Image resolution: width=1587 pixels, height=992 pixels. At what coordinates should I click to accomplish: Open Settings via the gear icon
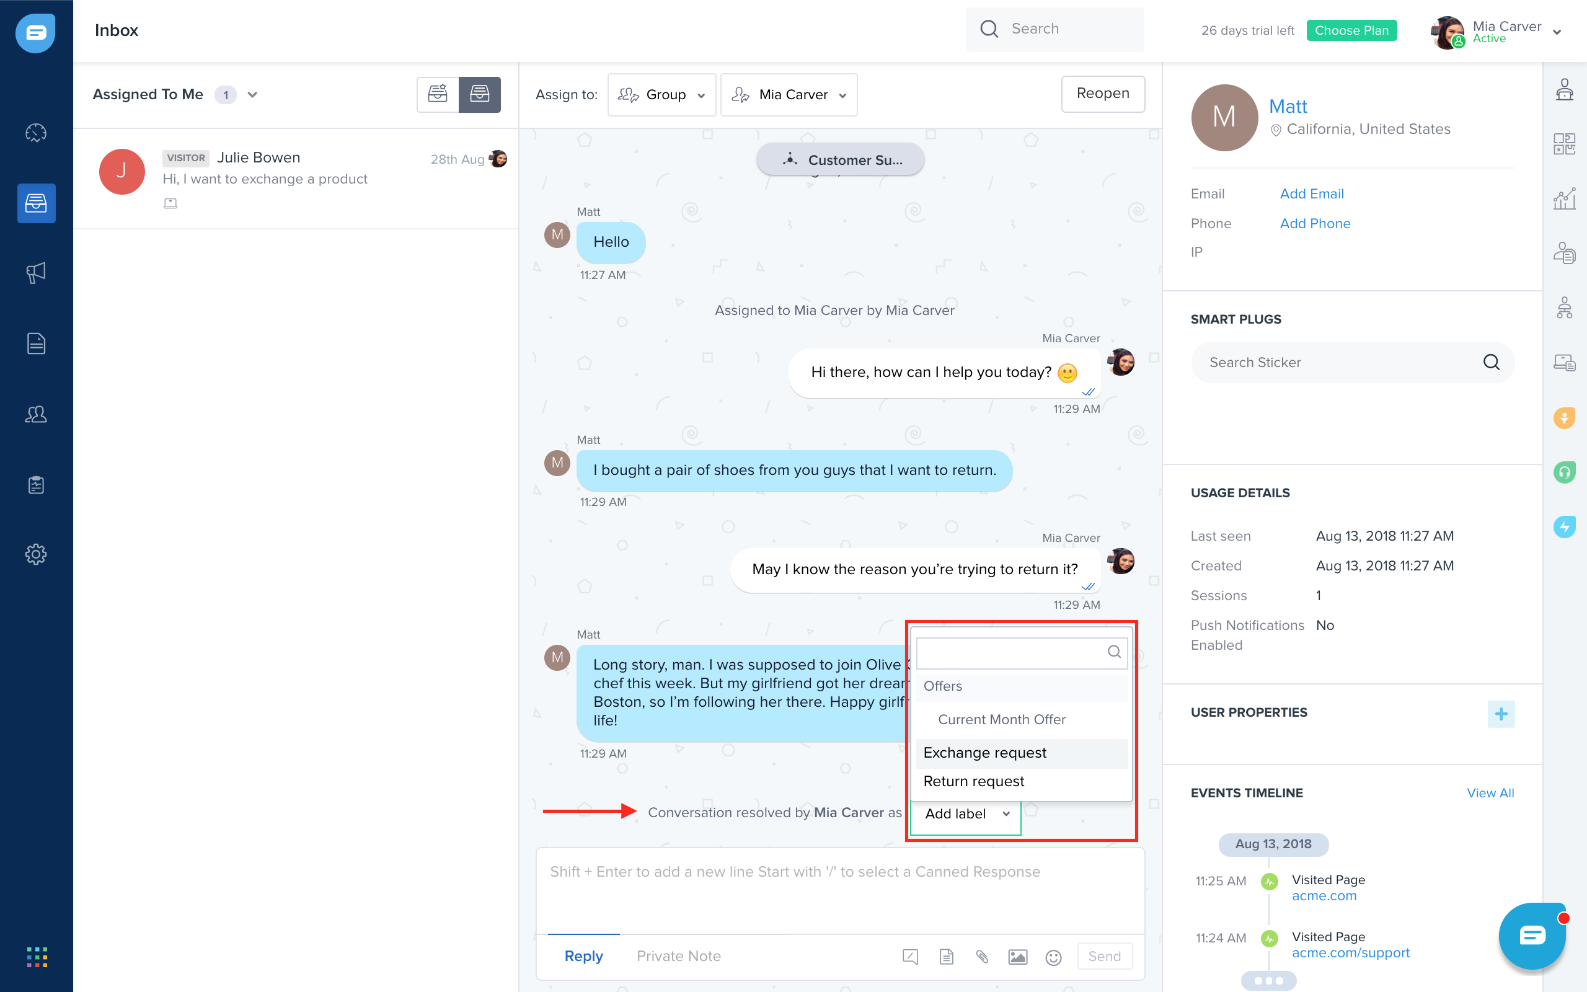click(36, 554)
